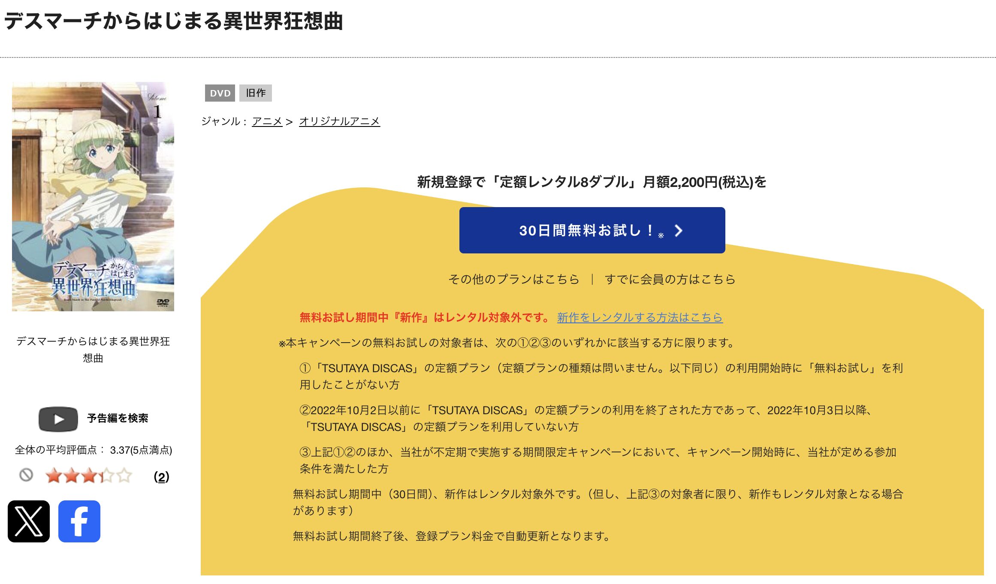Click the chevron arrow on the blue trial button

point(679,231)
